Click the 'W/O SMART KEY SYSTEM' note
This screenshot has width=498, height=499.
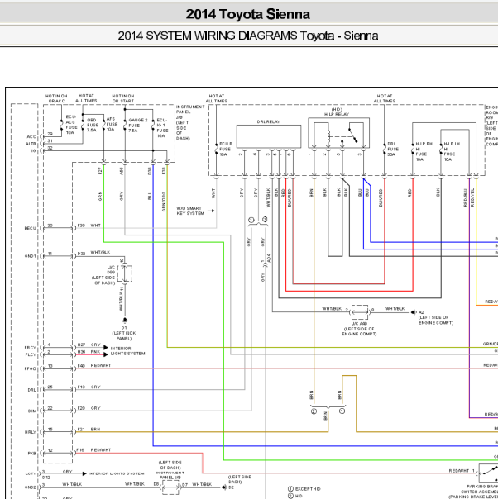tap(190, 211)
